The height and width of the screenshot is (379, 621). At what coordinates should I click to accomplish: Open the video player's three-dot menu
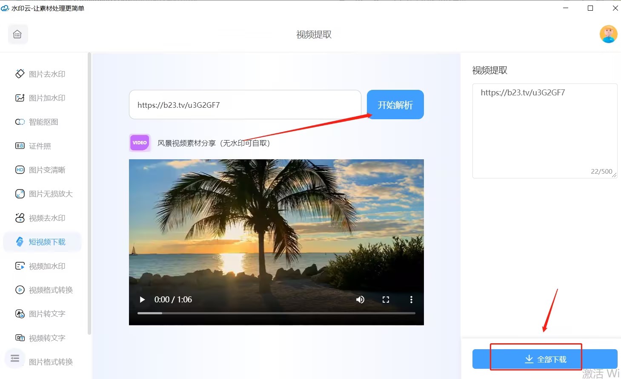click(411, 299)
